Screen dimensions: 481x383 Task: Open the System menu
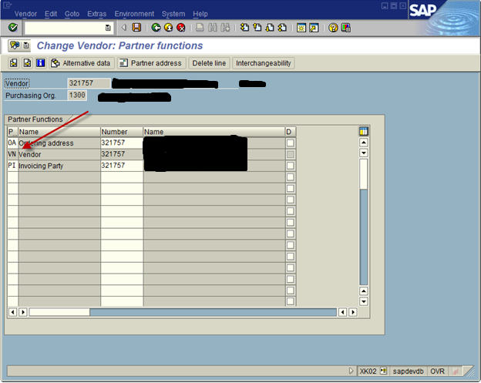tap(173, 14)
